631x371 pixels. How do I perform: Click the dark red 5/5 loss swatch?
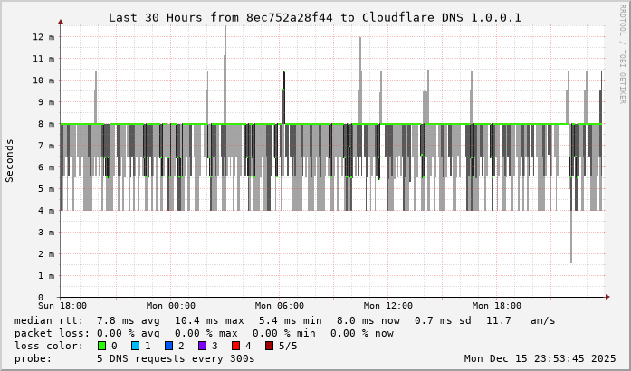[x=269, y=346]
